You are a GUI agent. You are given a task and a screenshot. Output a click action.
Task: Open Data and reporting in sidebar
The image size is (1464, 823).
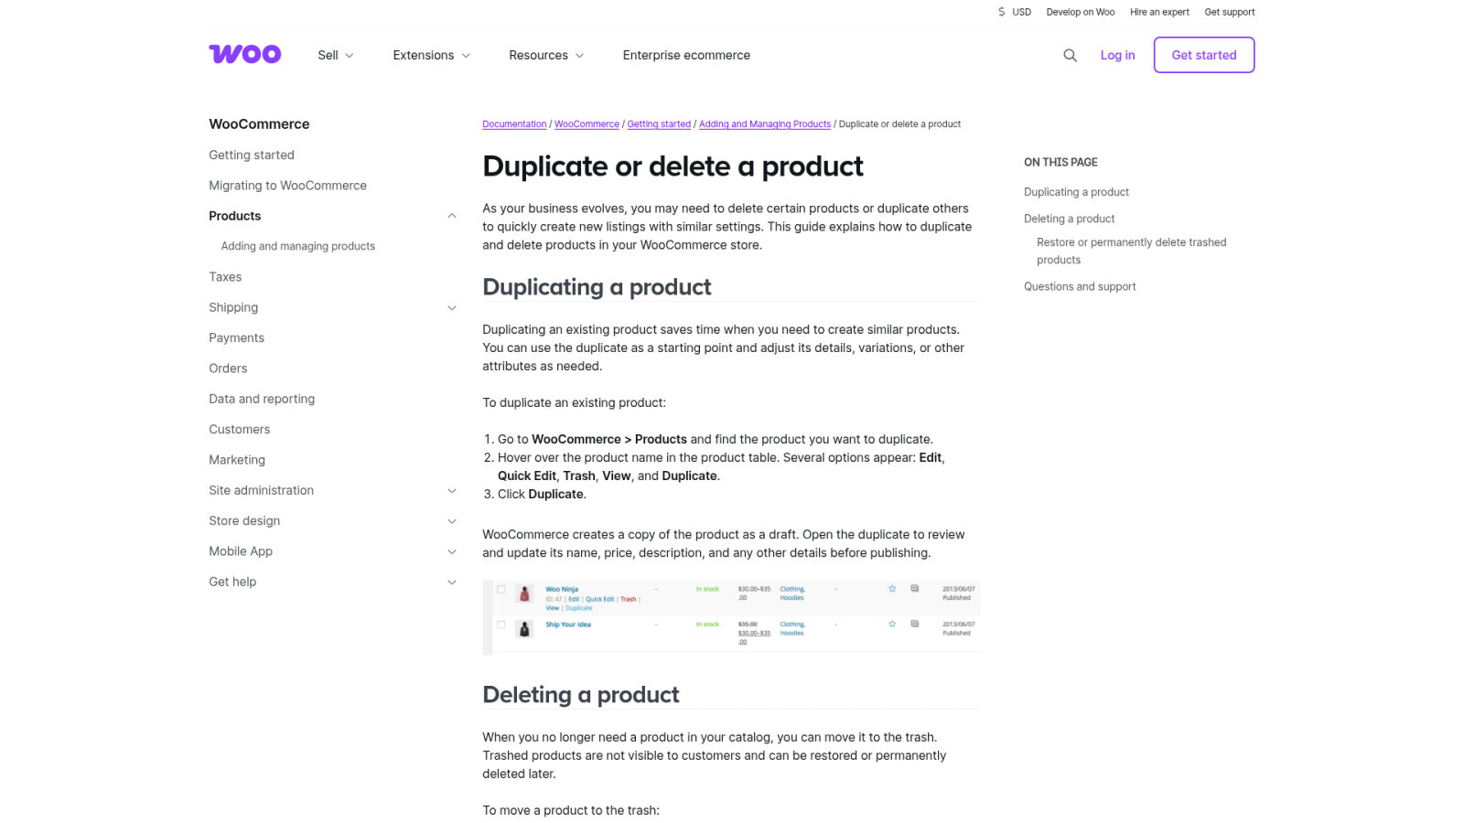point(262,399)
